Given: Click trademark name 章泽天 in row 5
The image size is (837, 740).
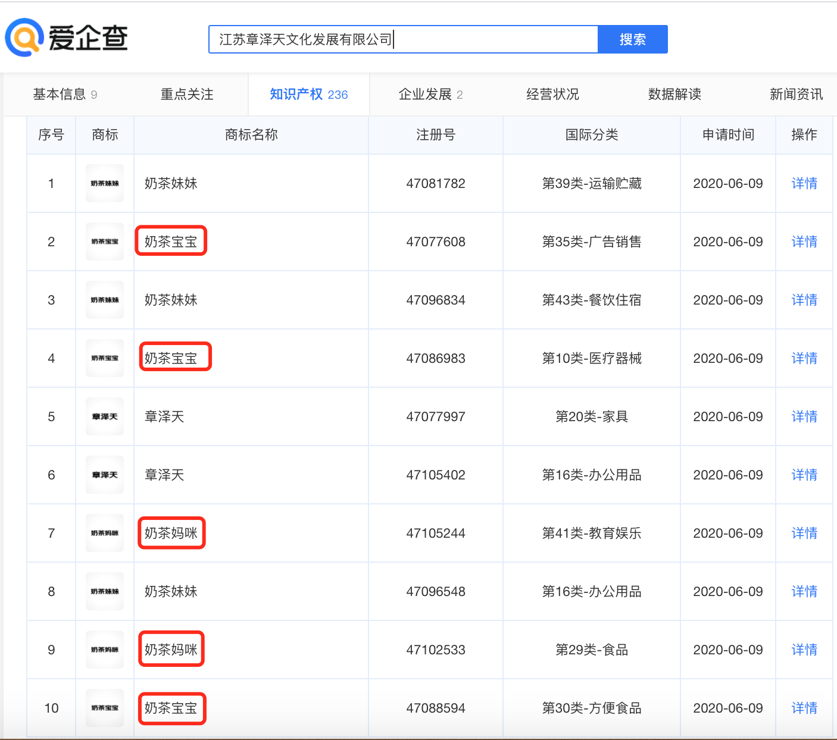Looking at the screenshot, I should pyautogui.click(x=164, y=416).
